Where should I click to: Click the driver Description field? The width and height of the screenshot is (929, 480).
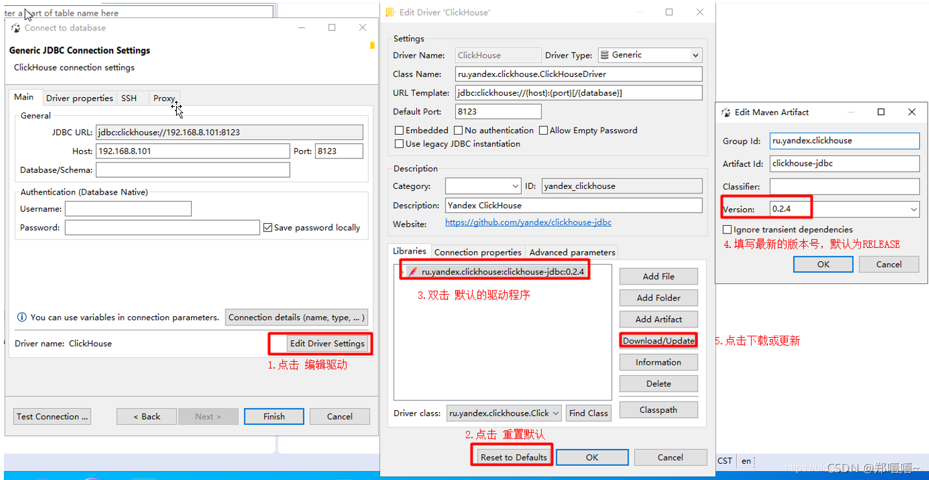point(574,206)
